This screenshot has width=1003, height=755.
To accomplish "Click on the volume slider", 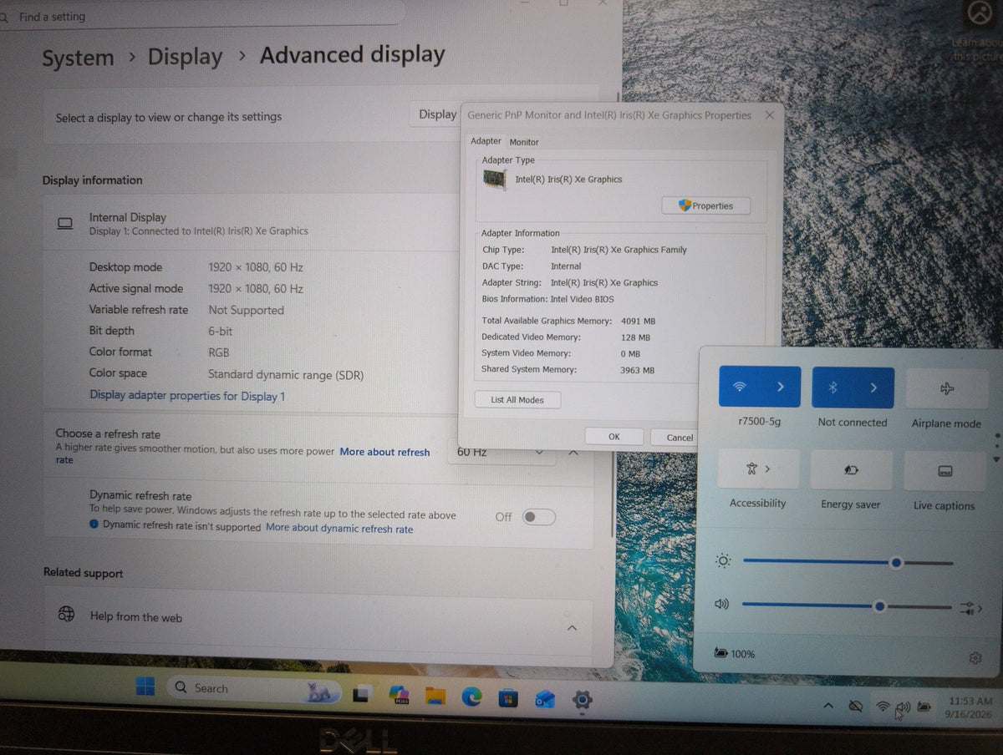I will click(x=846, y=606).
